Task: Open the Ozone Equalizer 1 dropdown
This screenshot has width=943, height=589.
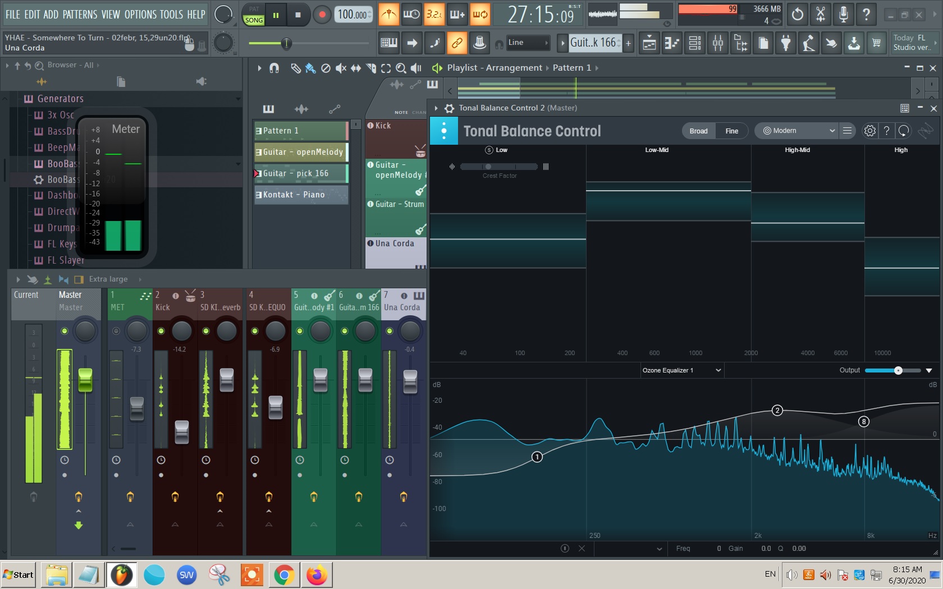Action: pos(681,370)
